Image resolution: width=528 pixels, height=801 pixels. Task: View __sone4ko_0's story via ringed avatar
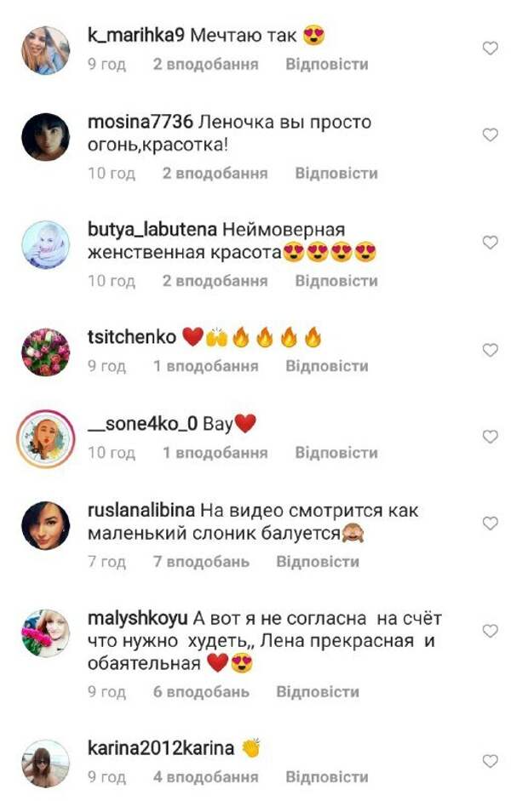point(45,439)
